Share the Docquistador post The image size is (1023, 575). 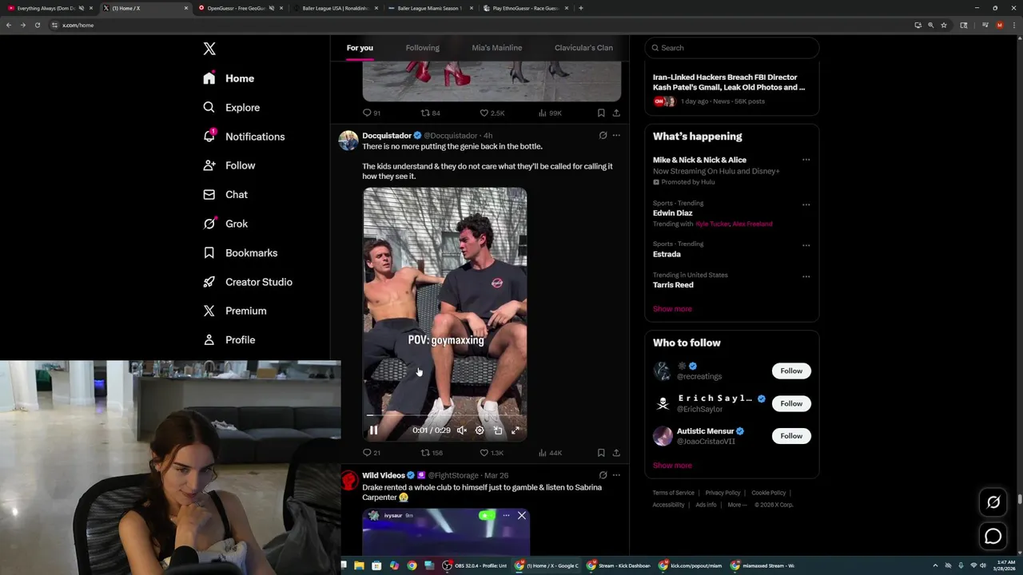click(x=616, y=453)
